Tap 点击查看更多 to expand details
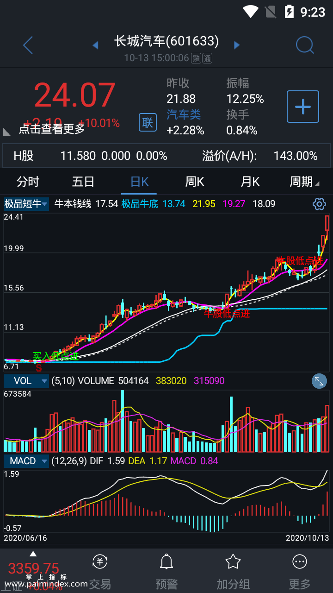The width and height of the screenshot is (333, 593). pyautogui.click(x=52, y=129)
